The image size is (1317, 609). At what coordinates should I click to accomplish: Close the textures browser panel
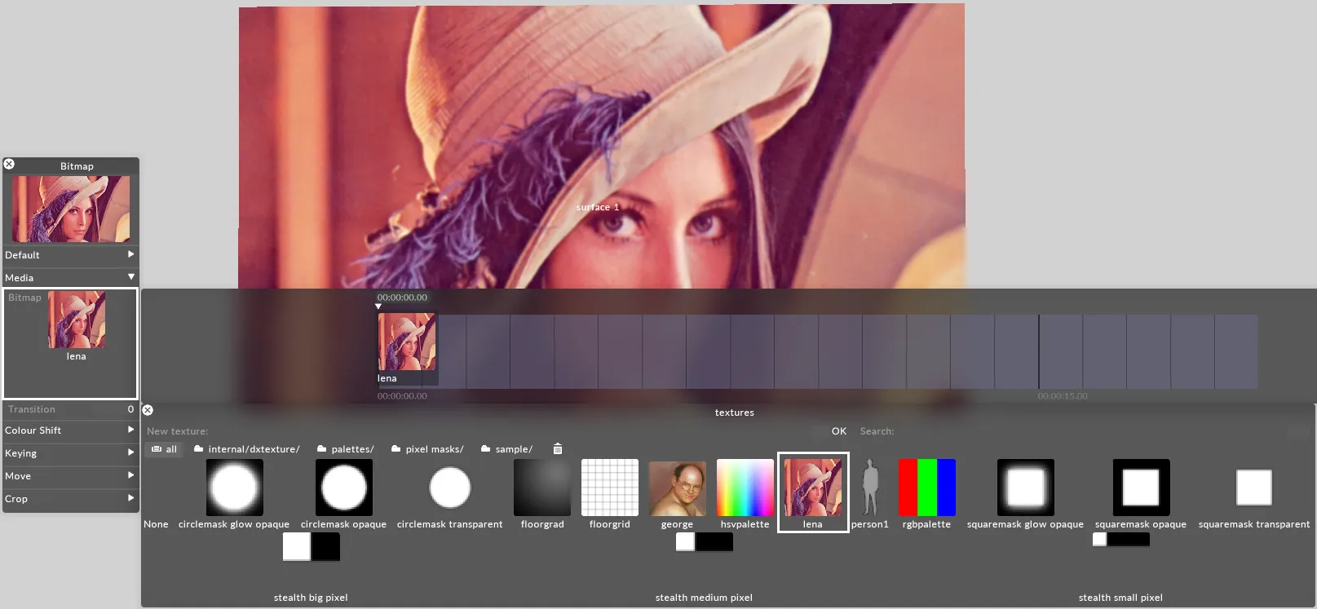148,410
